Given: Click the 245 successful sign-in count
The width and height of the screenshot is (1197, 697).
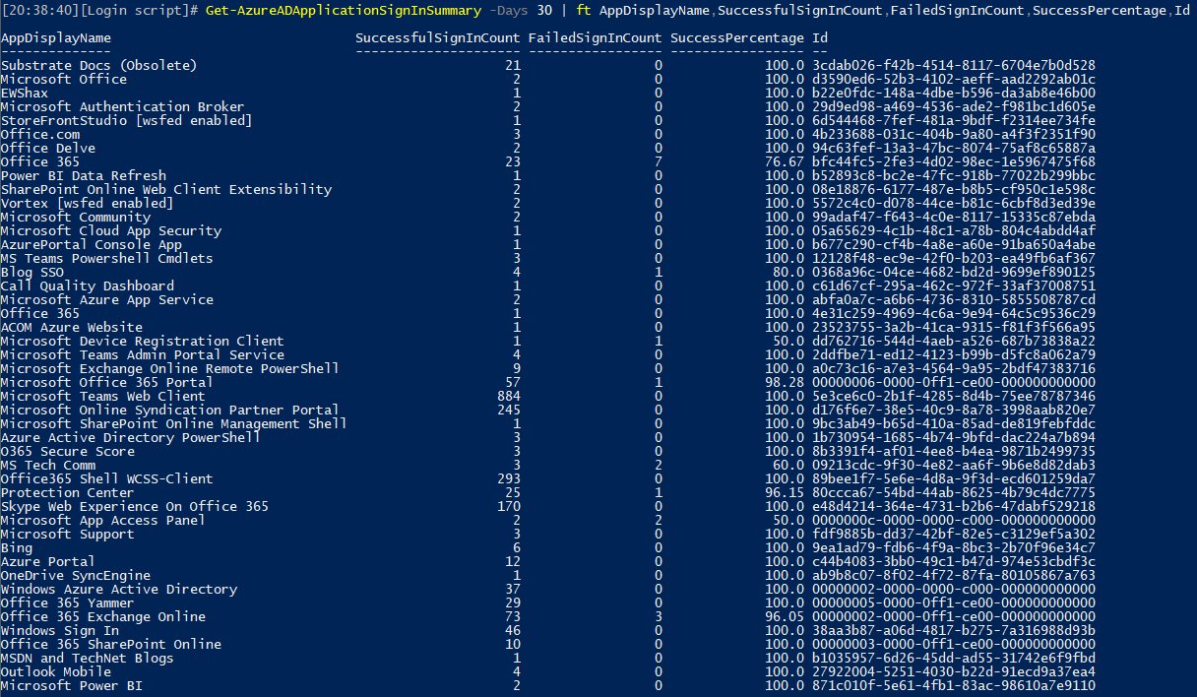Looking at the screenshot, I should point(509,410).
